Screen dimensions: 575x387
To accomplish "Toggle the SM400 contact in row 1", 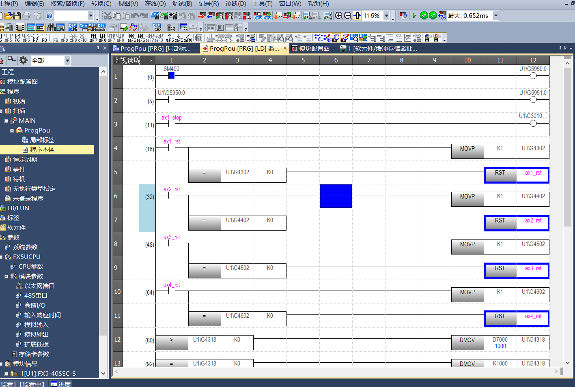I will [172, 75].
